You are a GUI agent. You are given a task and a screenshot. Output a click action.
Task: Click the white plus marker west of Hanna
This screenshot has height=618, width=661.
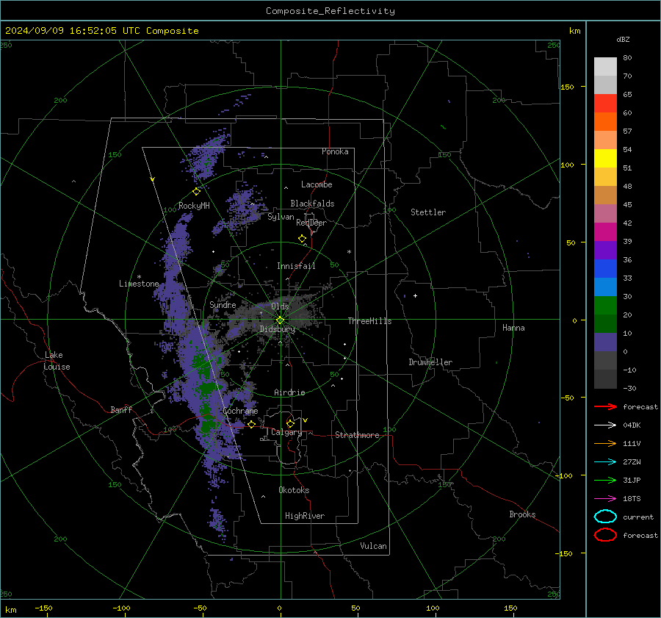click(x=415, y=295)
